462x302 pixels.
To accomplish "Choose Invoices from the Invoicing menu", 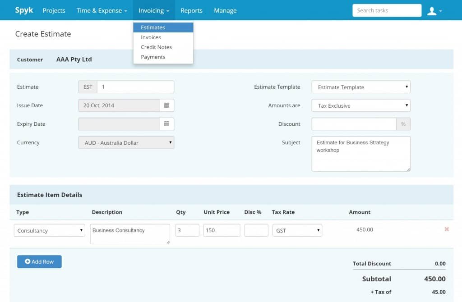I will [x=151, y=37].
